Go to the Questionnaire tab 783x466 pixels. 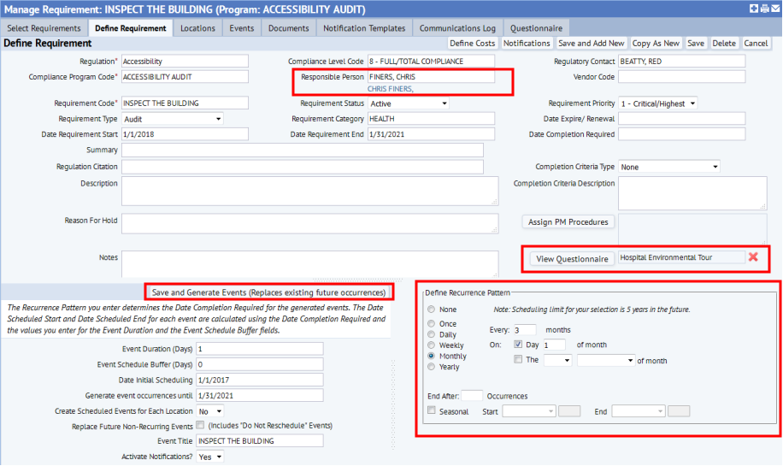point(536,28)
